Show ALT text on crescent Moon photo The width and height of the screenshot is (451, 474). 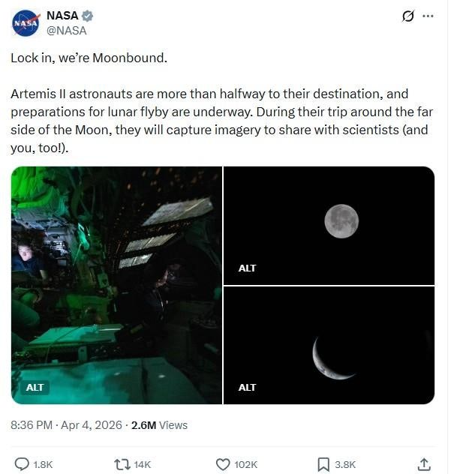pos(247,388)
